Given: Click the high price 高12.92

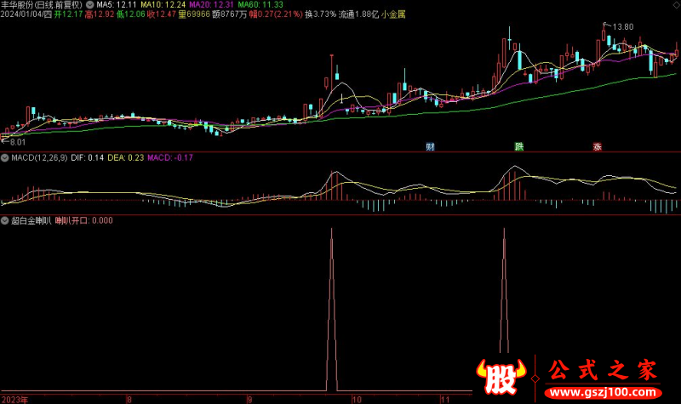Looking at the screenshot, I should (100, 14).
